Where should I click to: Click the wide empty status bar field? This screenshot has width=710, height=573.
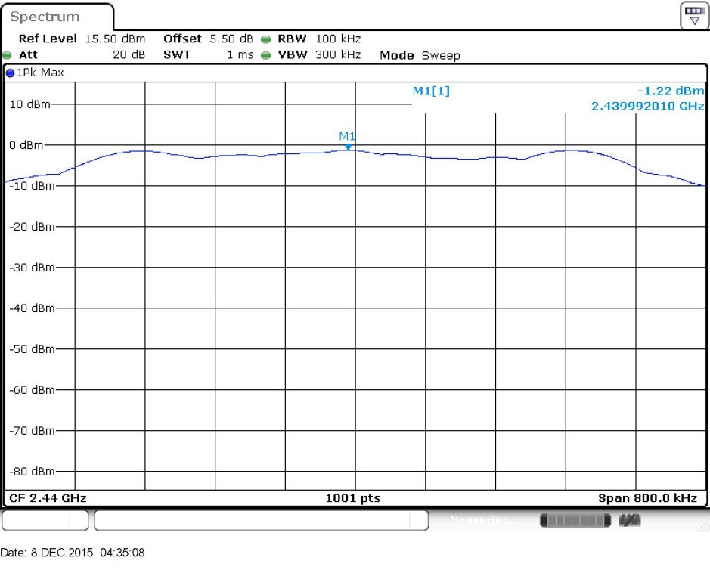point(262,520)
